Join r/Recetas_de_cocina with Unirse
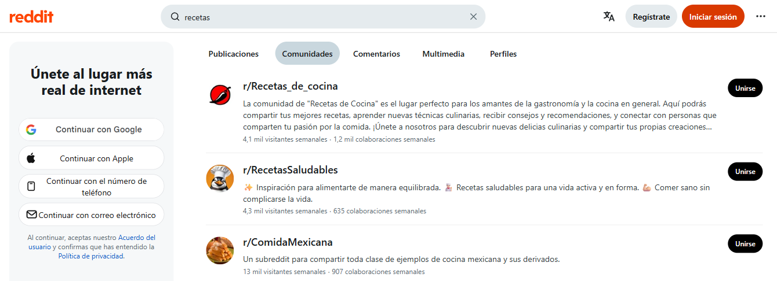This screenshot has width=777, height=281. pyautogui.click(x=745, y=88)
